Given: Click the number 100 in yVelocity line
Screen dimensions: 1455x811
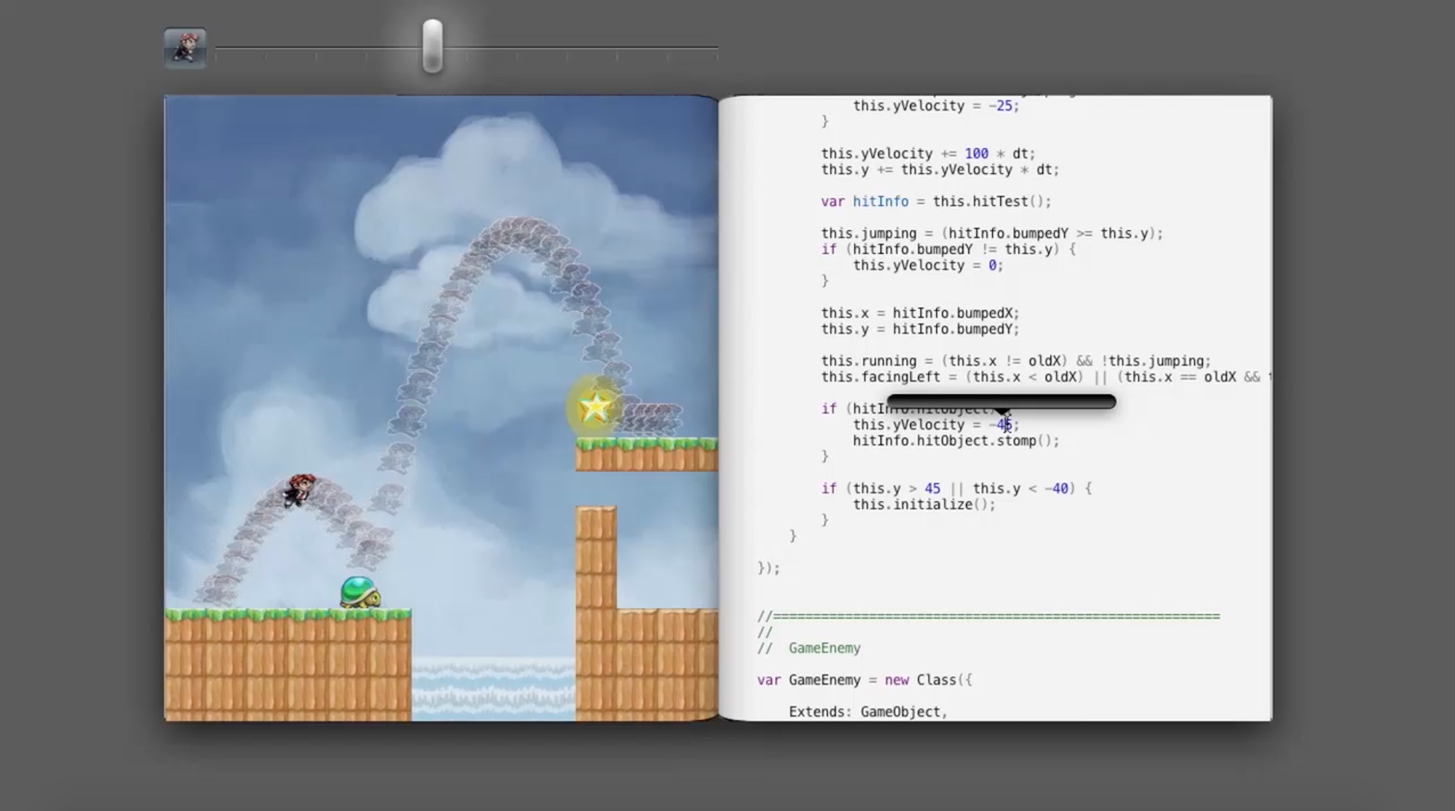Looking at the screenshot, I should coord(977,154).
